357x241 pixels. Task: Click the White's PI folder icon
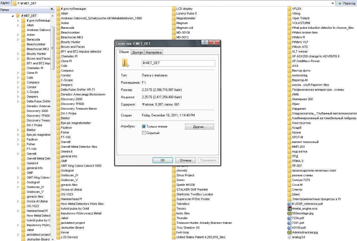click(289, 37)
